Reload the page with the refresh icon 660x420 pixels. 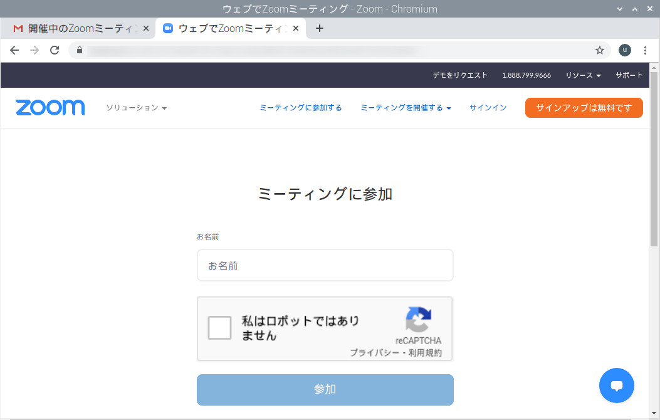55,51
